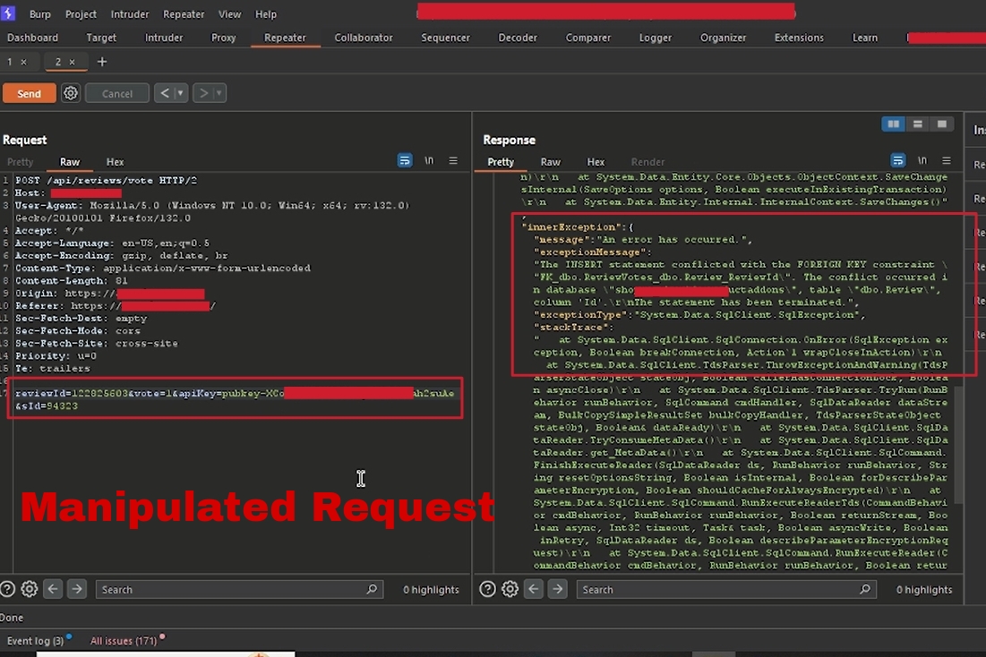Image resolution: width=986 pixels, height=657 pixels.
Task: Click the Send request settings gear icon
Action: pyautogui.click(x=71, y=93)
